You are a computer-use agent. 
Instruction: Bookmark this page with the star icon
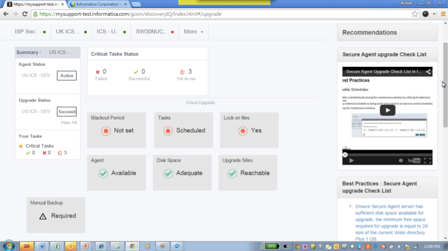[x=415, y=14]
